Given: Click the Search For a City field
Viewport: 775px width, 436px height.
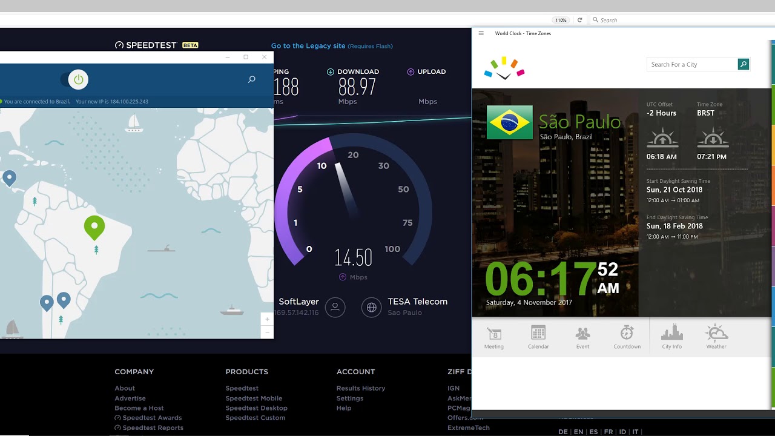Looking at the screenshot, I should (692, 64).
